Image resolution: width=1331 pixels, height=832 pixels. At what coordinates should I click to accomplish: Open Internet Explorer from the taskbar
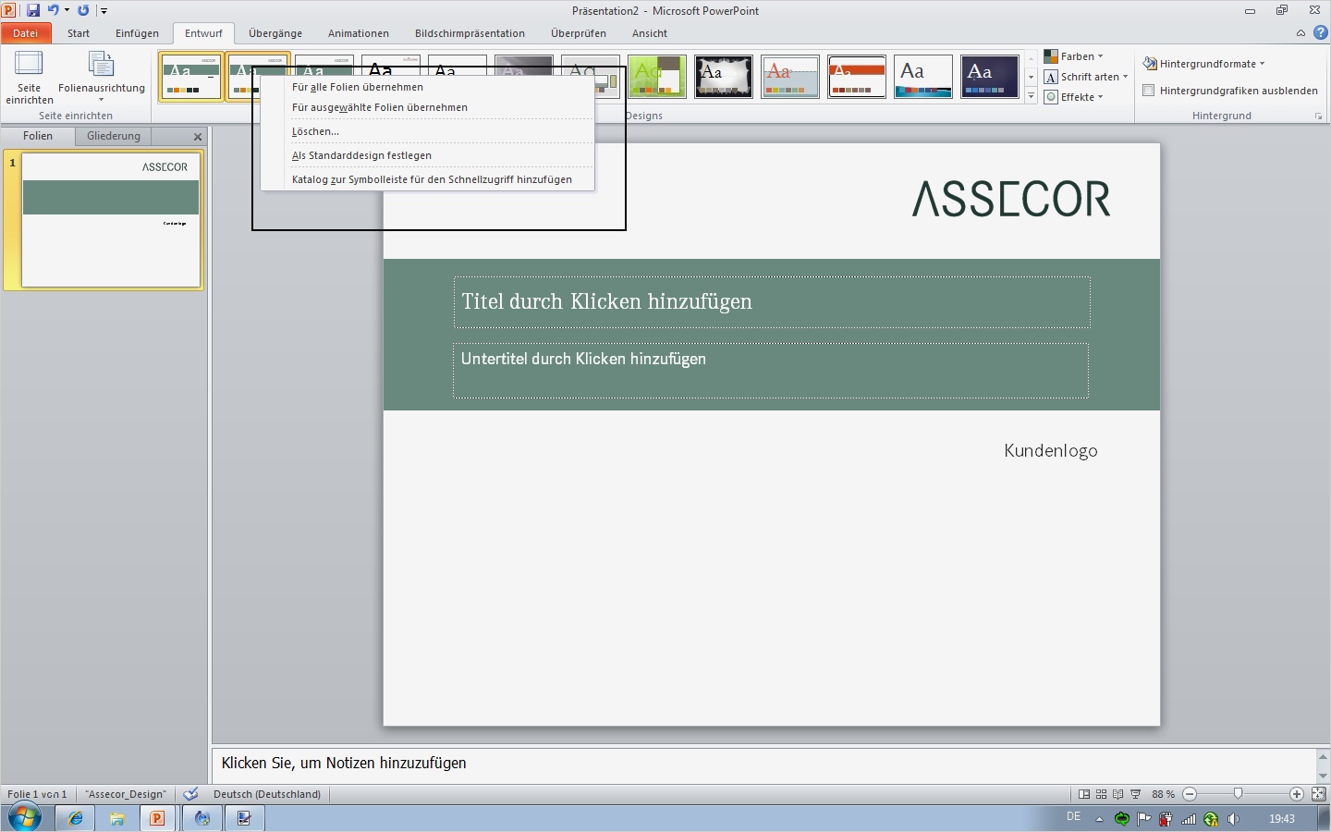tap(74, 818)
